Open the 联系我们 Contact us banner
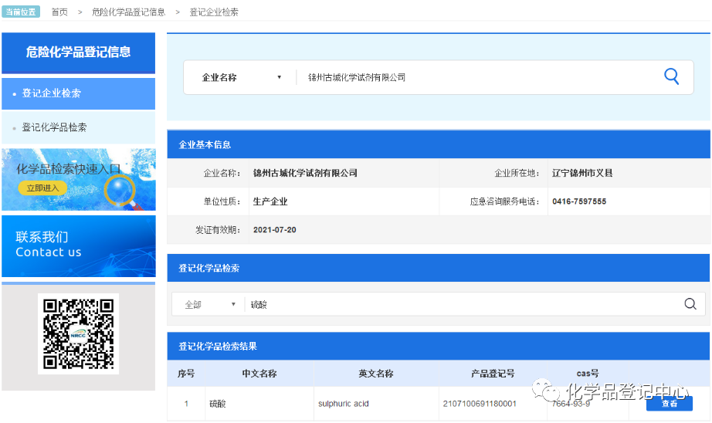The width and height of the screenshot is (712, 423). click(x=79, y=246)
